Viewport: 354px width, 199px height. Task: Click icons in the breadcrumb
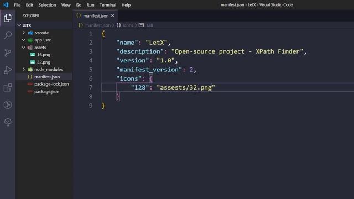128,25
